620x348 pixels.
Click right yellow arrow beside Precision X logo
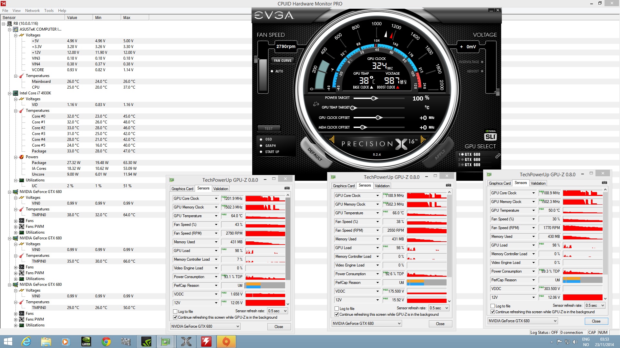coord(423,140)
